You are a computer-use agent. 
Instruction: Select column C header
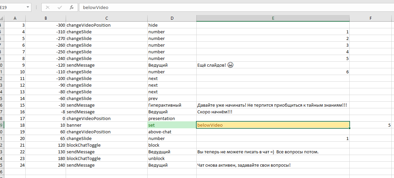[x=106, y=18]
